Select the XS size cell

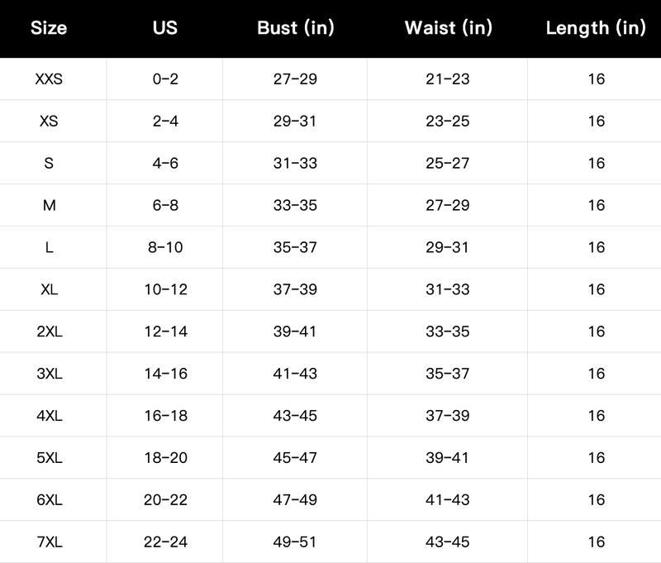[49, 122]
